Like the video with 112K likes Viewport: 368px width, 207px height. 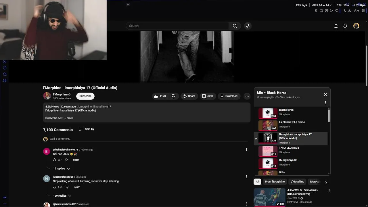(160, 96)
